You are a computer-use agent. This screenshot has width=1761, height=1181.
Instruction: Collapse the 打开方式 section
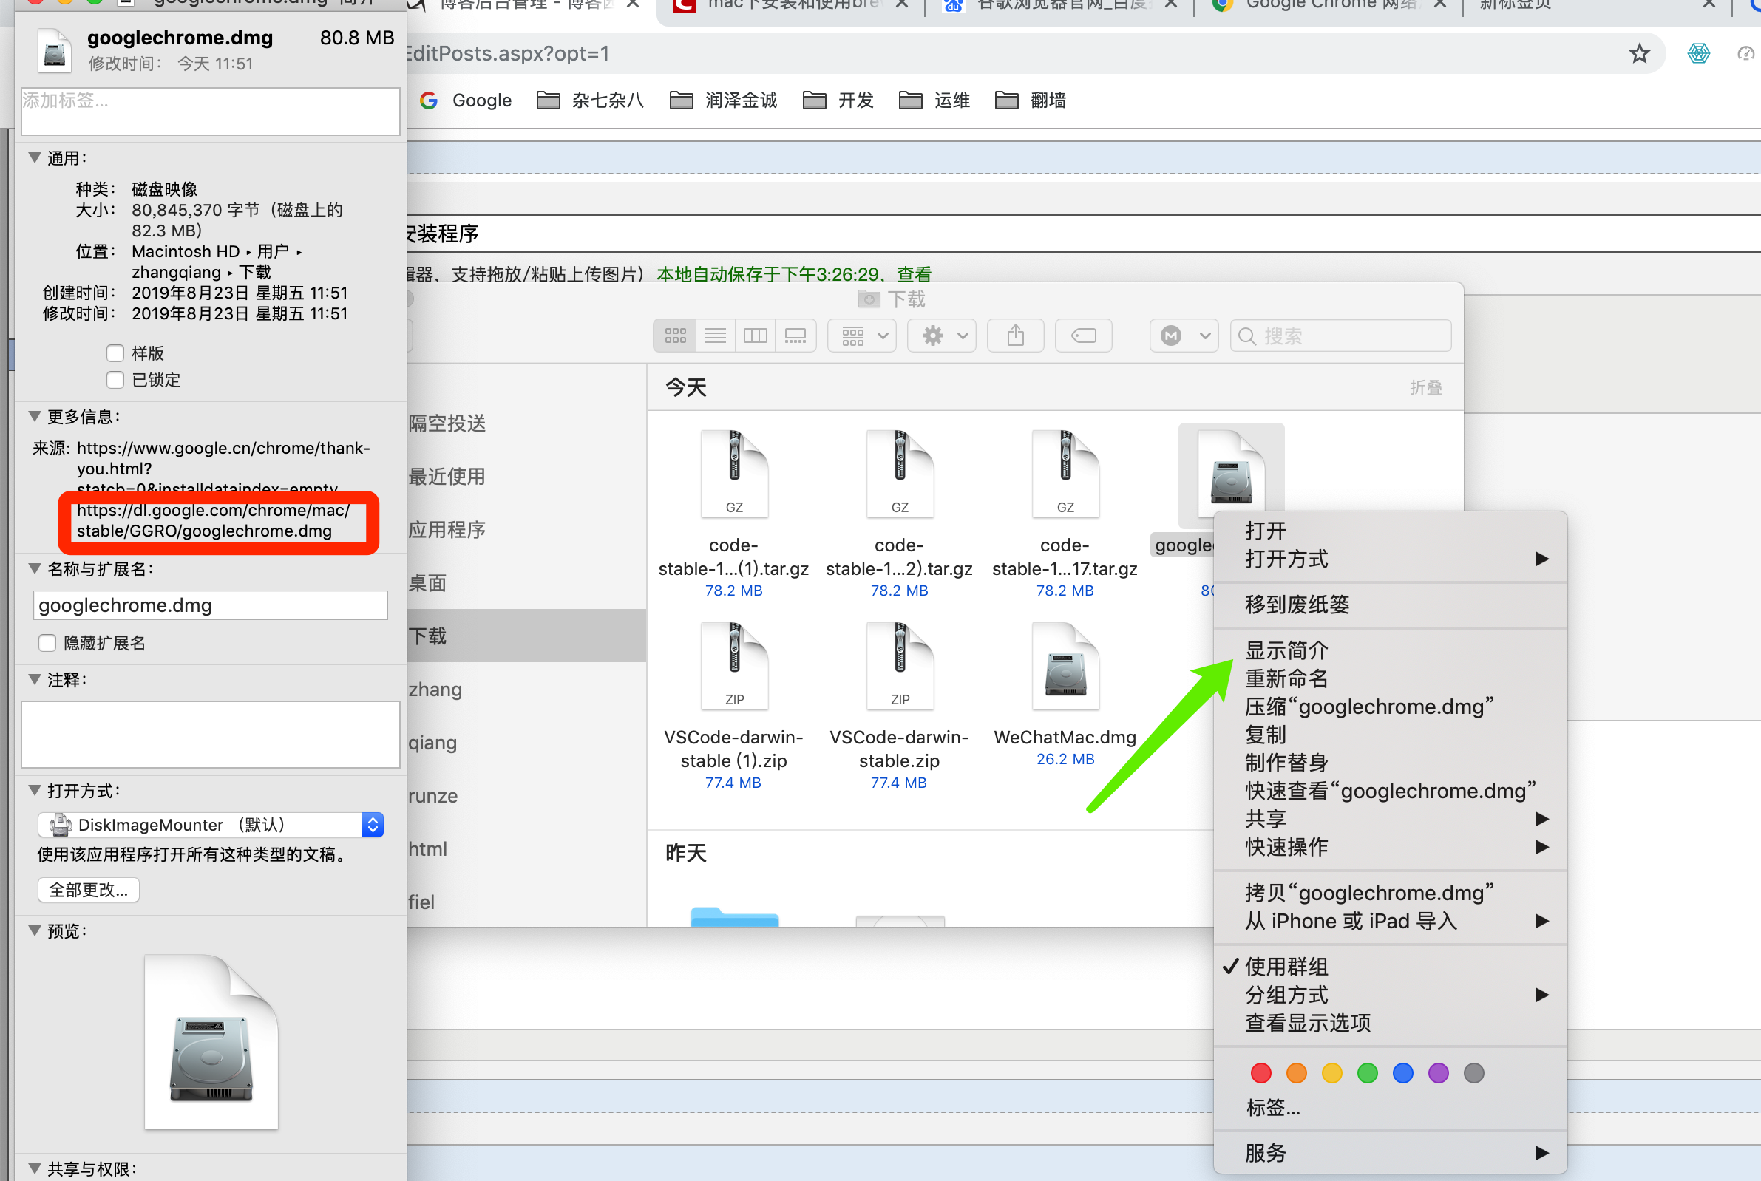point(35,790)
